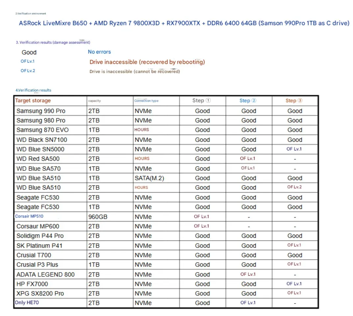The height and width of the screenshot is (316, 353).
Task: Click the WD Black SN7100 row name
Action: pyautogui.click(x=41, y=140)
